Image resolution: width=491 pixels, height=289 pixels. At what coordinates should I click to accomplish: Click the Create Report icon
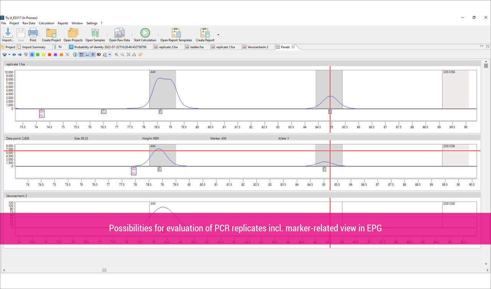pos(205,32)
